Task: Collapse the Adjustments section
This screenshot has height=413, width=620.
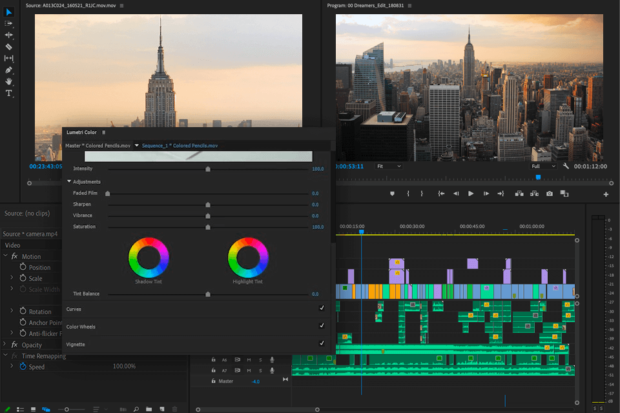Action: pos(70,182)
